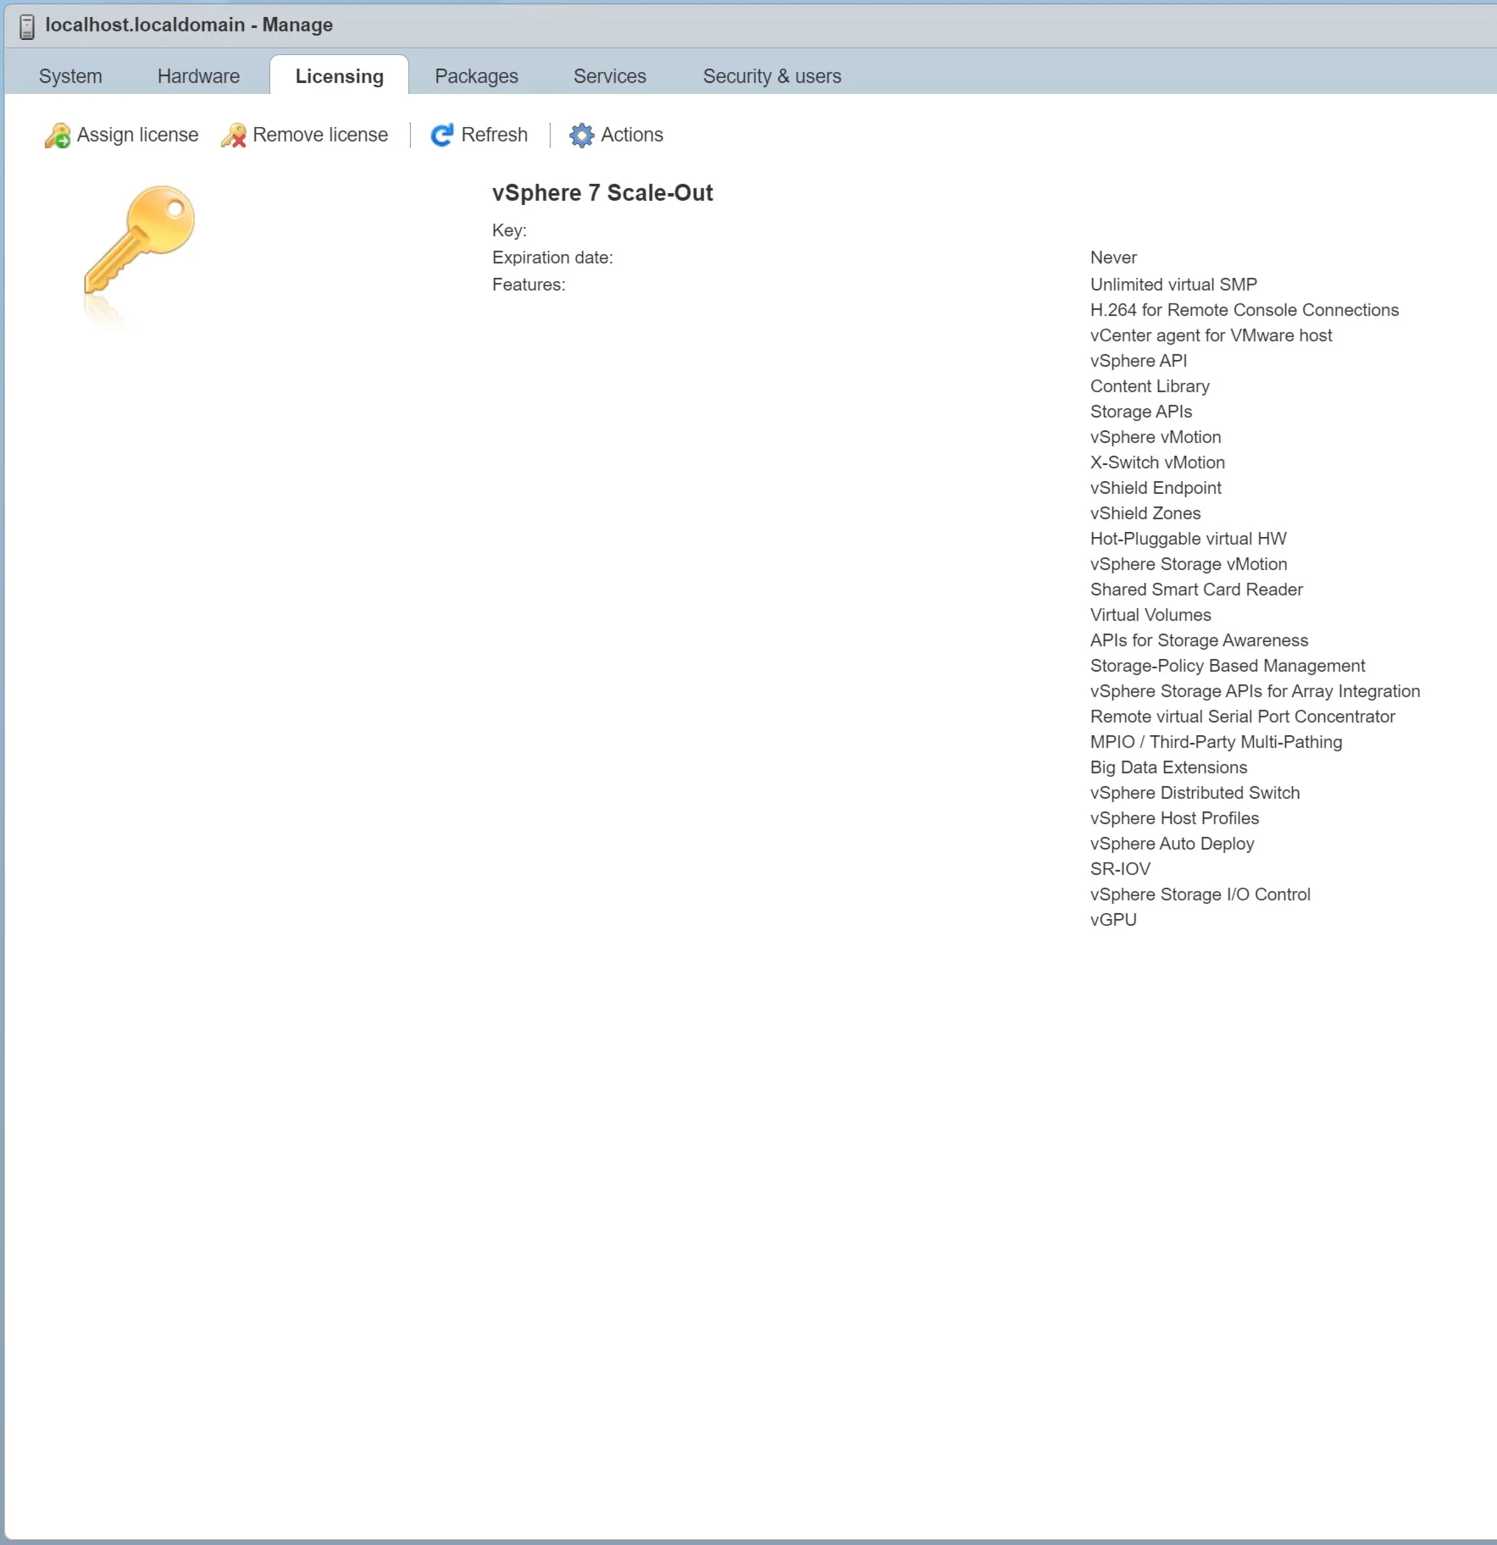The image size is (1497, 1545).
Task: Click the blue Refresh arrow icon
Action: [x=442, y=136]
